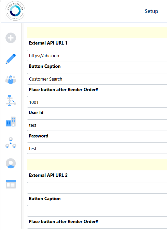Click the Customer Search caption field
167x230 pixels.
click(97, 79)
